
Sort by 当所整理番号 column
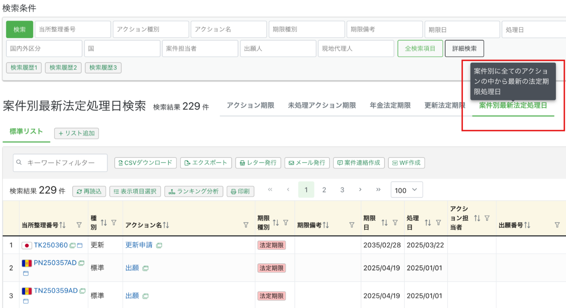pyautogui.click(x=62, y=225)
